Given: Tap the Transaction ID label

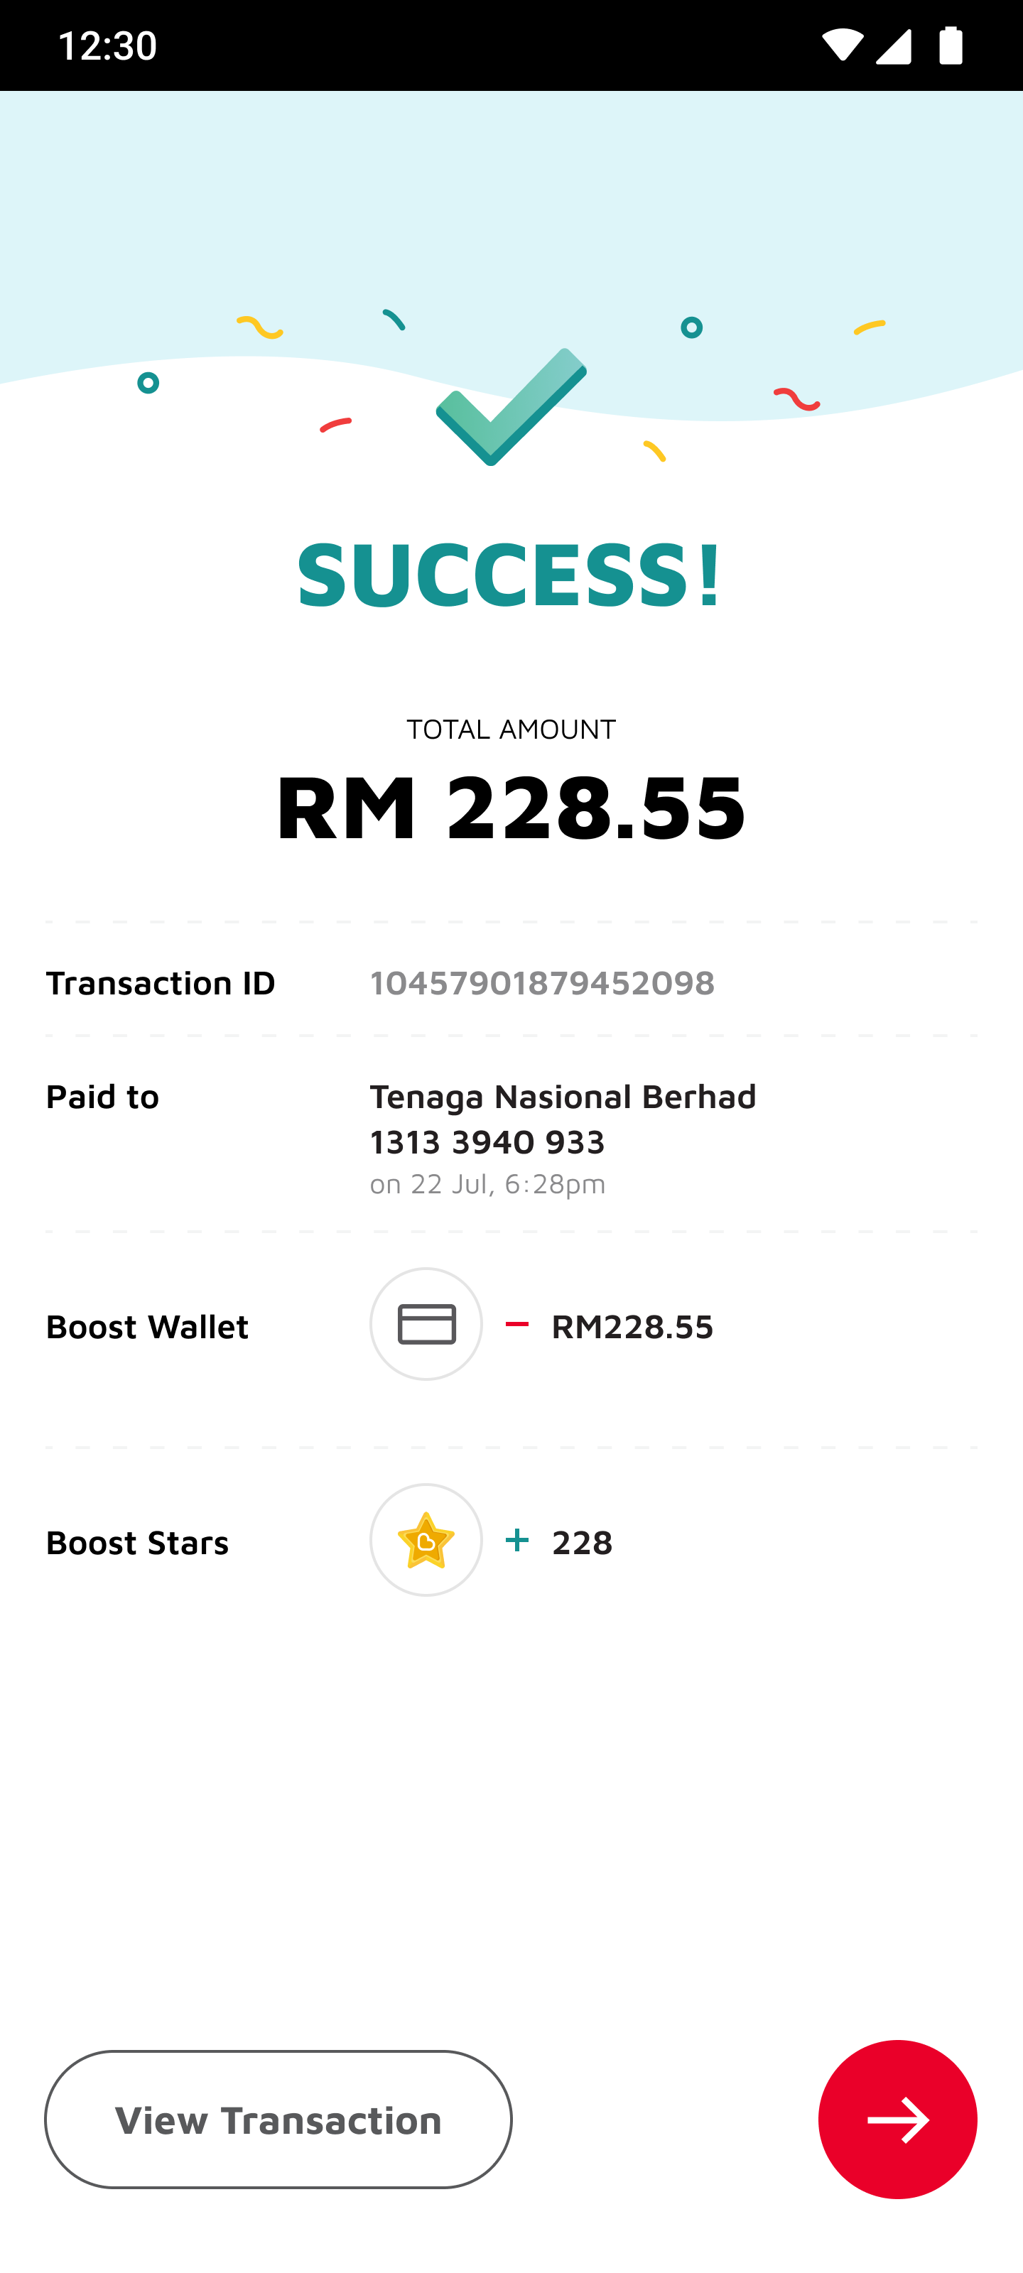Looking at the screenshot, I should point(161,982).
